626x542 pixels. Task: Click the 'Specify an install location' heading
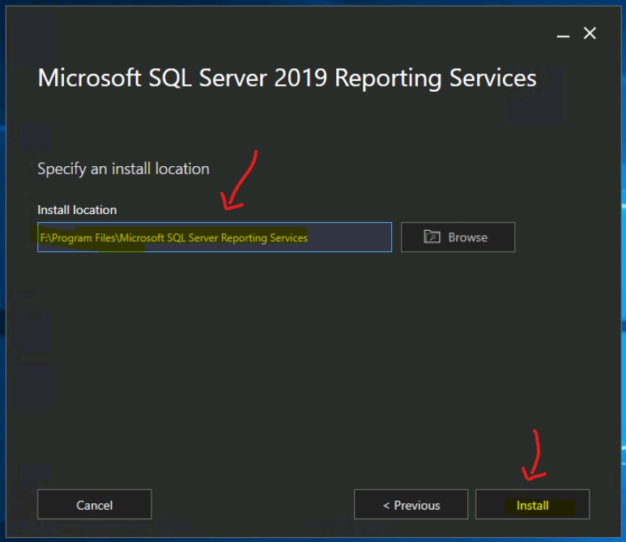pyautogui.click(x=123, y=169)
